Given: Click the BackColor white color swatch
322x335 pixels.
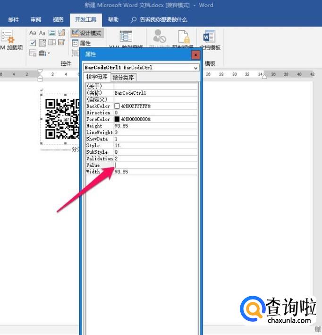Looking at the screenshot, I should point(117,106).
